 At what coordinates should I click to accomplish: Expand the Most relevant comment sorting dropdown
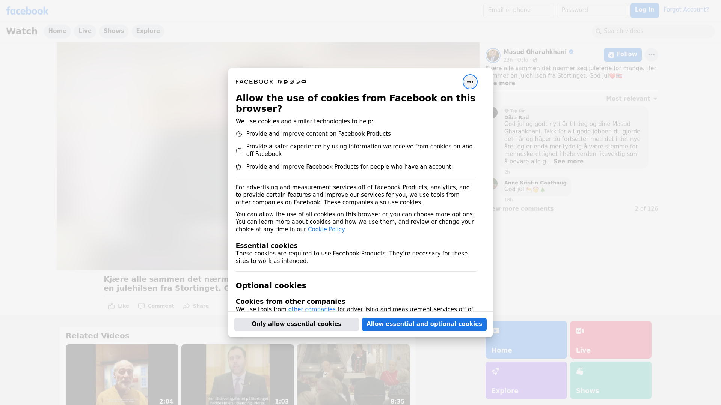click(x=632, y=99)
